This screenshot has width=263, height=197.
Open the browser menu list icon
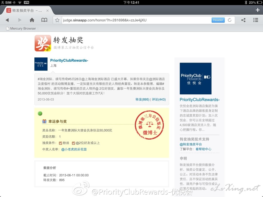click(256, 20)
